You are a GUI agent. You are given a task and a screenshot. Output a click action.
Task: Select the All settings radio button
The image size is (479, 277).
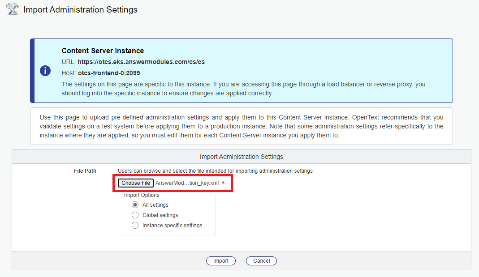(x=135, y=205)
